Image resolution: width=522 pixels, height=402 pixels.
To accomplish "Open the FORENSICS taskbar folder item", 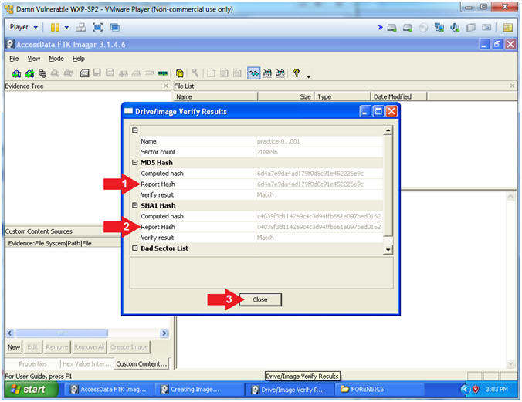I will [x=379, y=390].
